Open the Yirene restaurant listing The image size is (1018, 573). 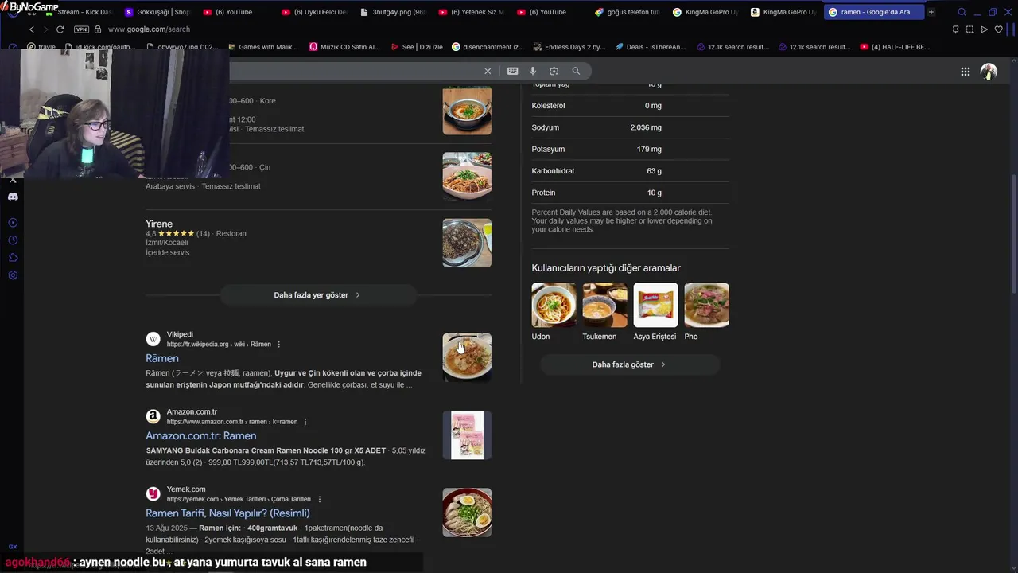(159, 224)
